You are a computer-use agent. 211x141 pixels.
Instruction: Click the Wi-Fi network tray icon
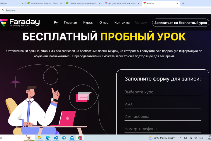191,138
